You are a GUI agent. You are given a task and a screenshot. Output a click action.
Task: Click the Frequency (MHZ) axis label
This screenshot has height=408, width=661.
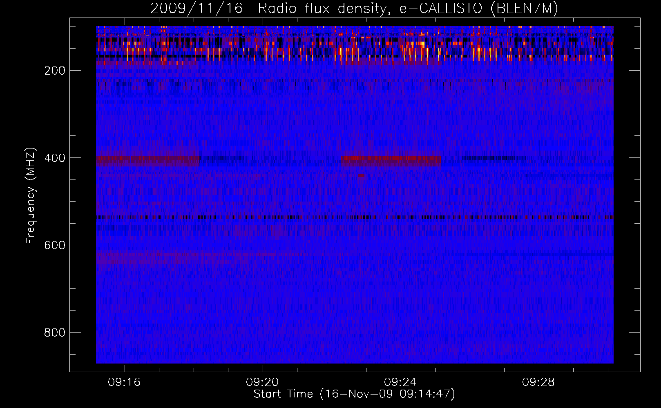point(31,195)
